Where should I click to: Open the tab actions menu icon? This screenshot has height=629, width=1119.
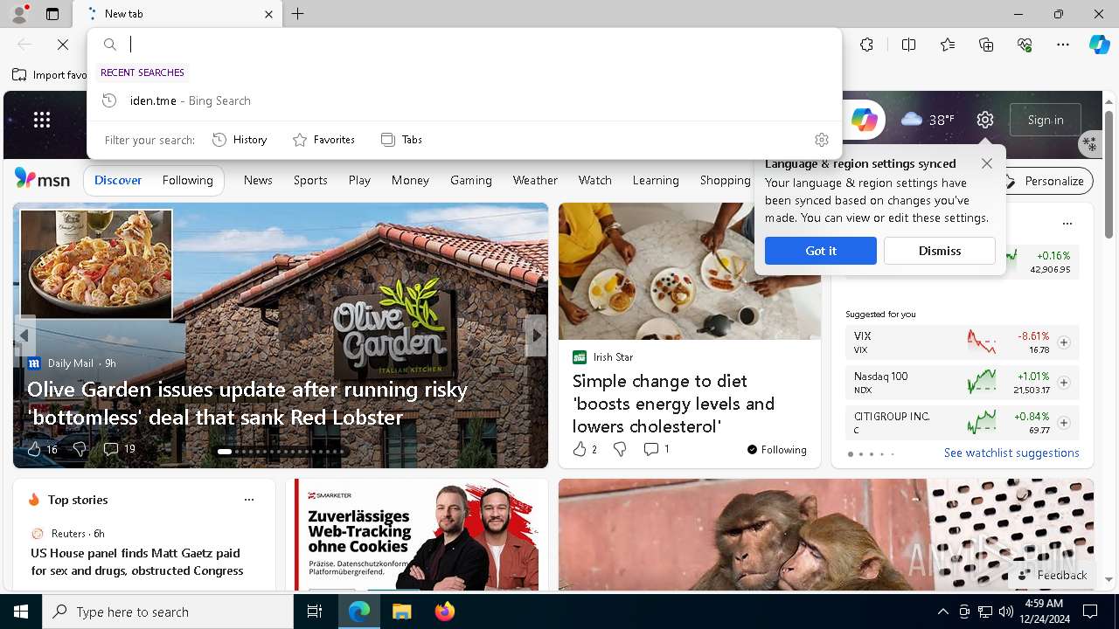coord(52,14)
